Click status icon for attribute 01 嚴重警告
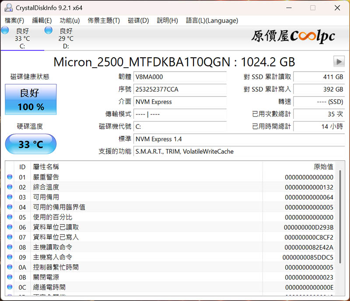The width and height of the screenshot is (350, 301). click(x=10, y=177)
